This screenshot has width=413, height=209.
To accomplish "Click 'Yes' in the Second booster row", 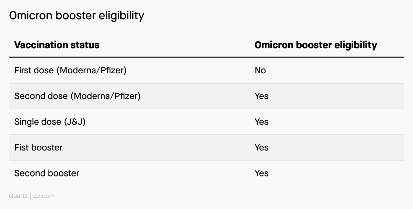I will tap(261, 173).
